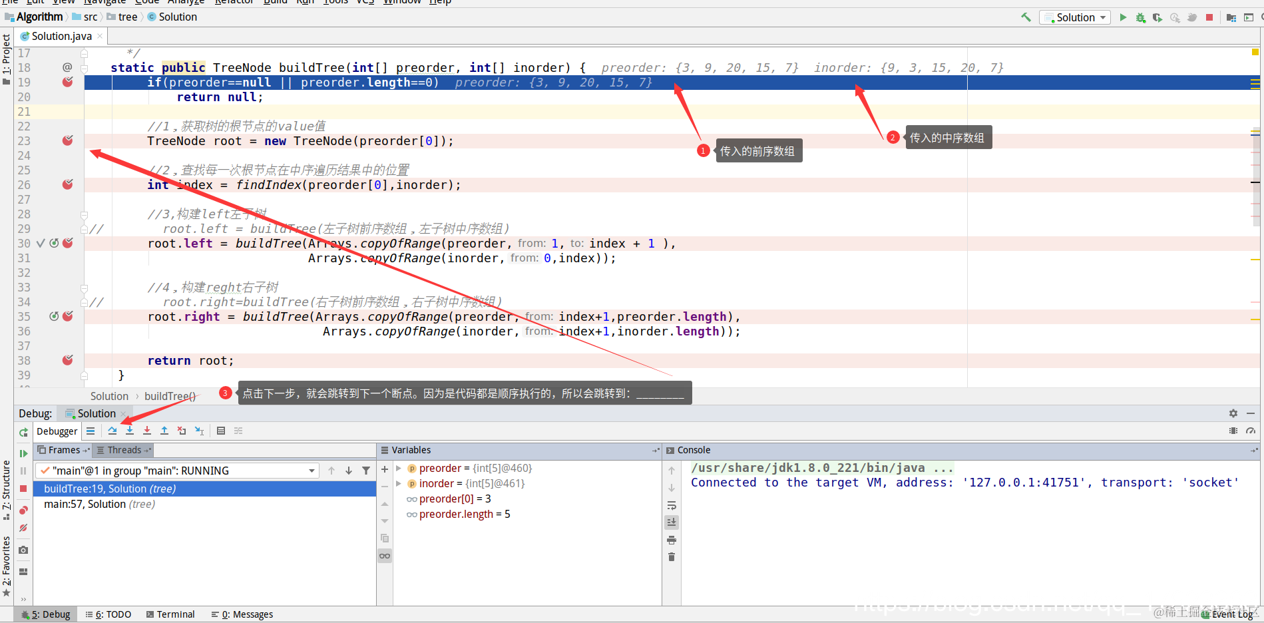Open the Project tool window tab

pos(7,59)
